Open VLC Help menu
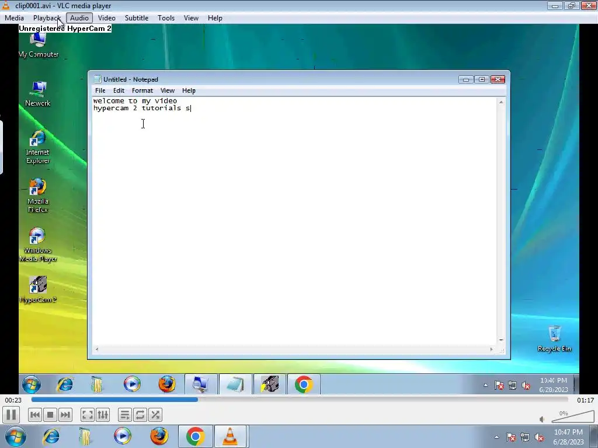This screenshot has width=598, height=448. click(215, 18)
